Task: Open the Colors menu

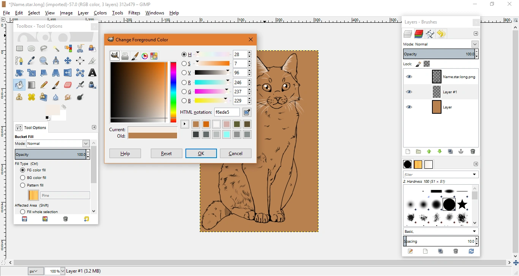Action: tap(100, 13)
